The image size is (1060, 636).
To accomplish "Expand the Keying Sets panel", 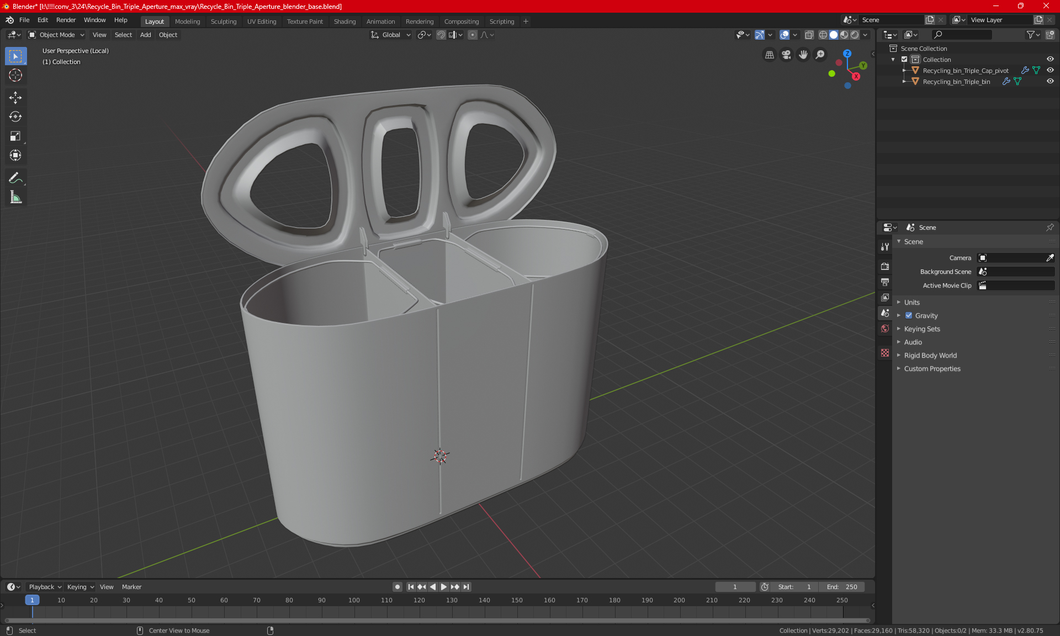I will click(921, 329).
